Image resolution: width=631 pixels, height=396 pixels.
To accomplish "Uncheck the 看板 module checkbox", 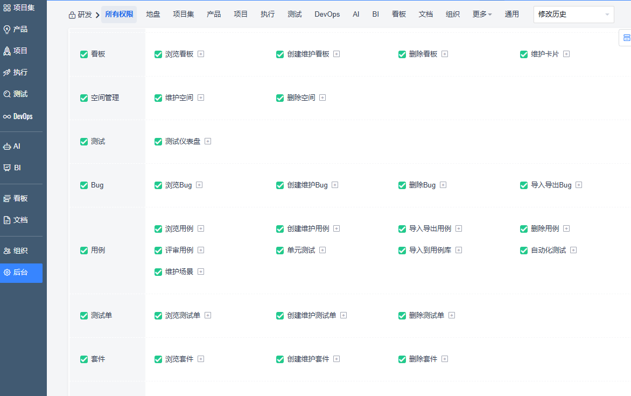I will click(83, 54).
